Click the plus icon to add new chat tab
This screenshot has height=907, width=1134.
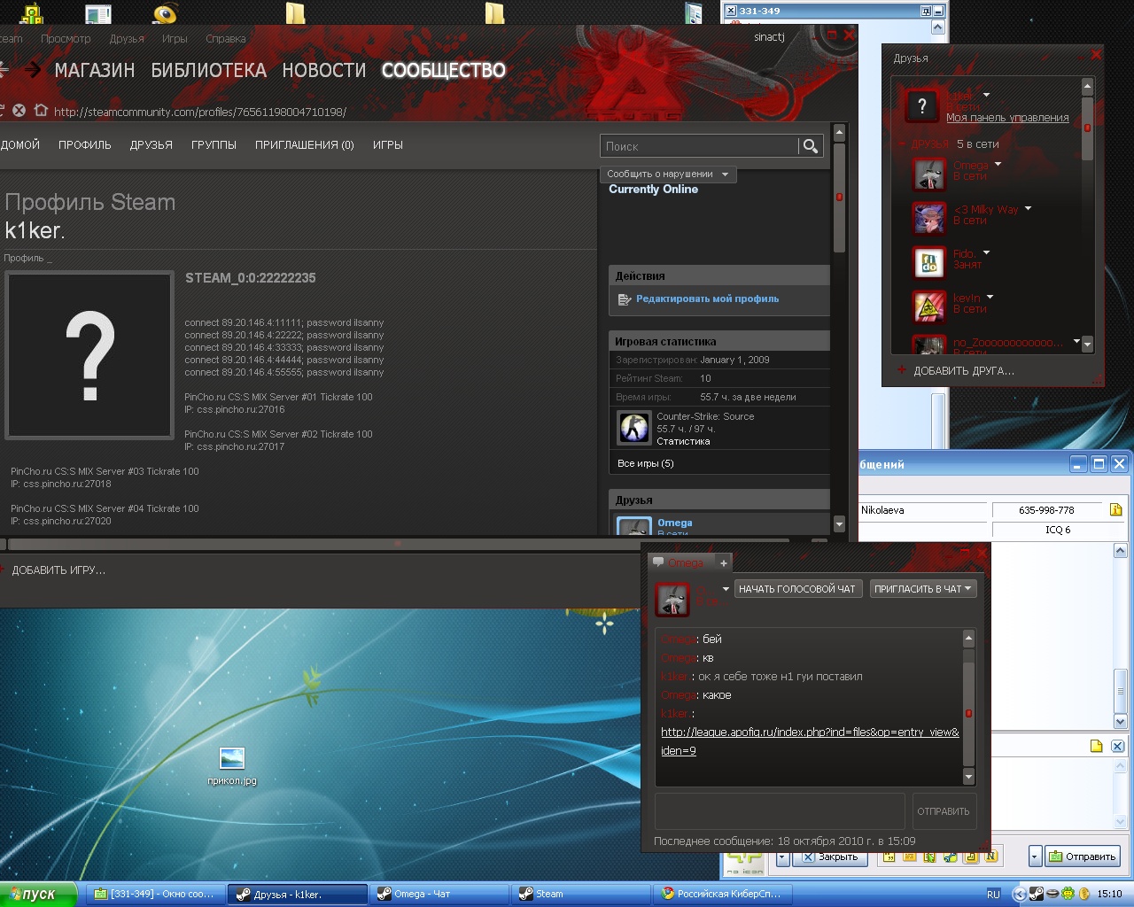724,562
